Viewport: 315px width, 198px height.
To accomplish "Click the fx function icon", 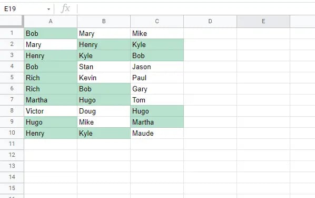I will [65, 8].
